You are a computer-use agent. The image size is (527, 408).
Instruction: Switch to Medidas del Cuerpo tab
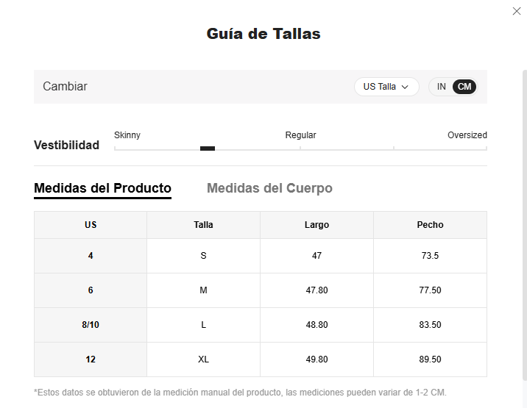point(269,188)
